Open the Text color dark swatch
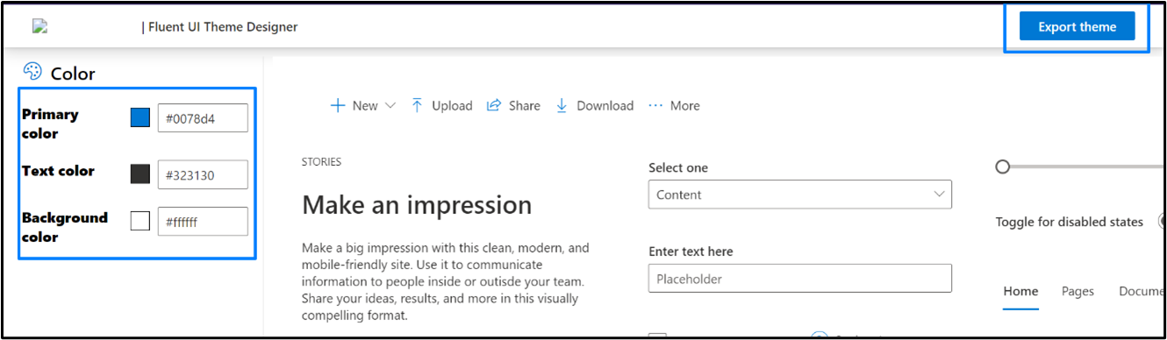Image resolution: width=1167 pixels, height=340 pixels. (140, 174)
